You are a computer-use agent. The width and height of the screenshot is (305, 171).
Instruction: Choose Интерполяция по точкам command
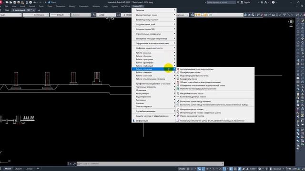[215, 110]
